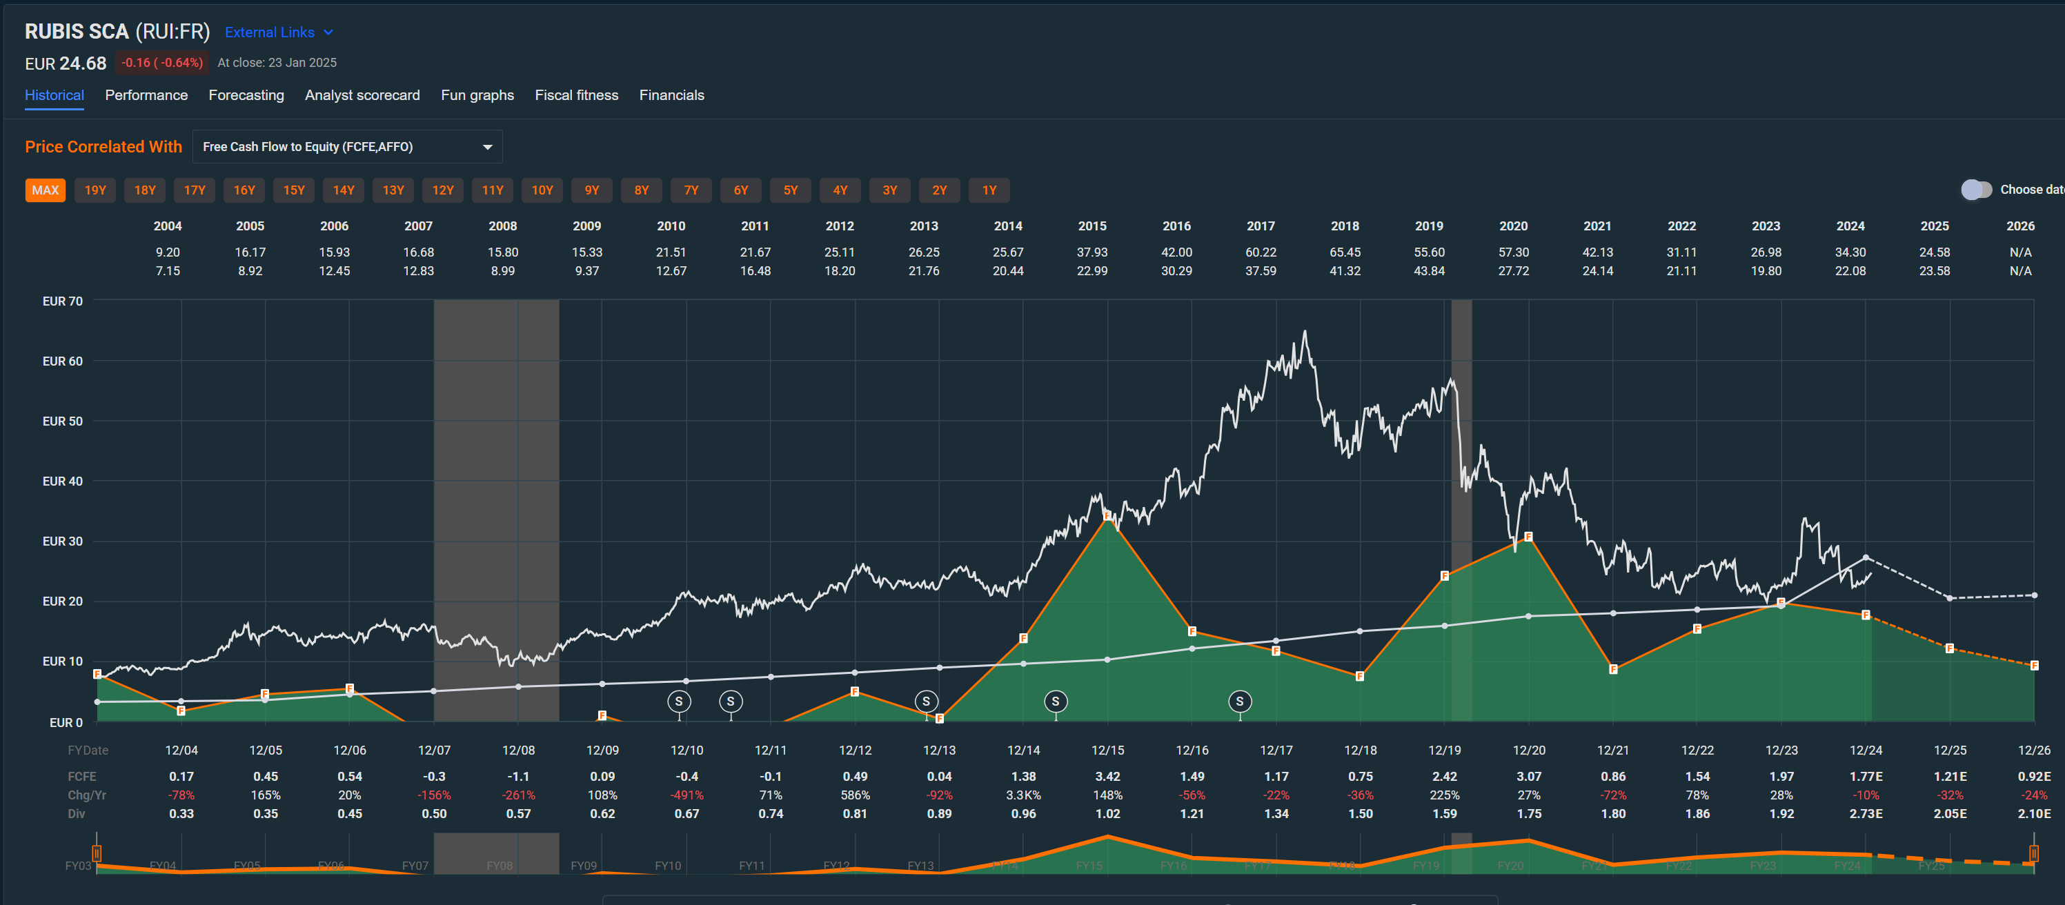Open the Performance tab
Screen dimensions: 2065x905
(147, 95)
